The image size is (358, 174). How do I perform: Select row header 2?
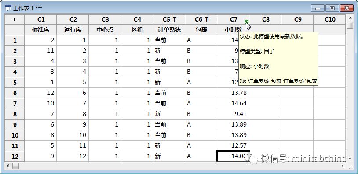point(15,51)
